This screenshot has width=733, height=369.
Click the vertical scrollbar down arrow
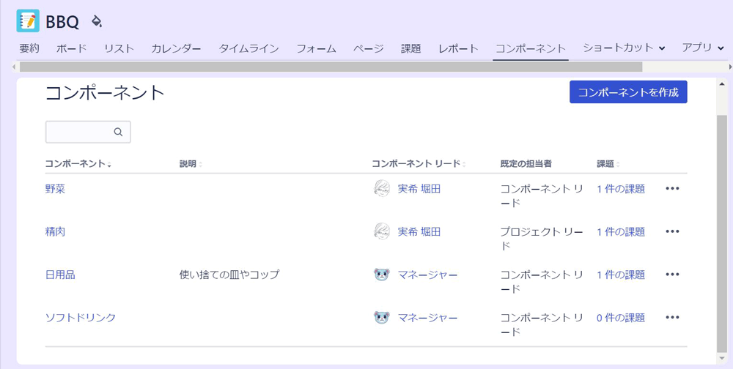click(722, 358)
